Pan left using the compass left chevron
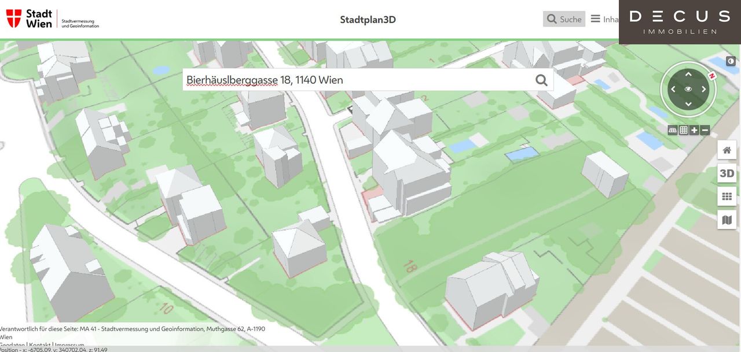741x352 pixels. 673,89
